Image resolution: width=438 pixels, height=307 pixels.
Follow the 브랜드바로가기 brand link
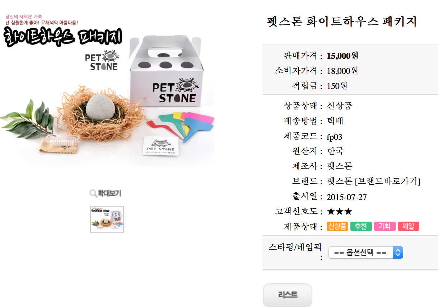pos(387,181)
